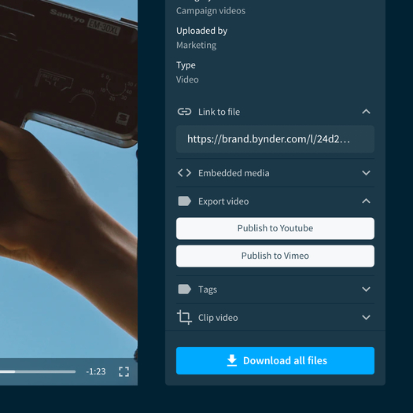Viewport: 413px width, 413px height.
Task: Click the download arrow icon on blue button
Action: point(232,360)
